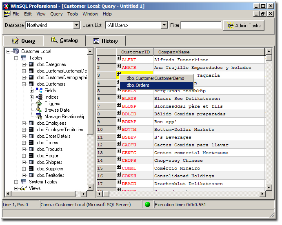282x225 pixels.
Task: Open the Tools menu
Action: (73, 14)
